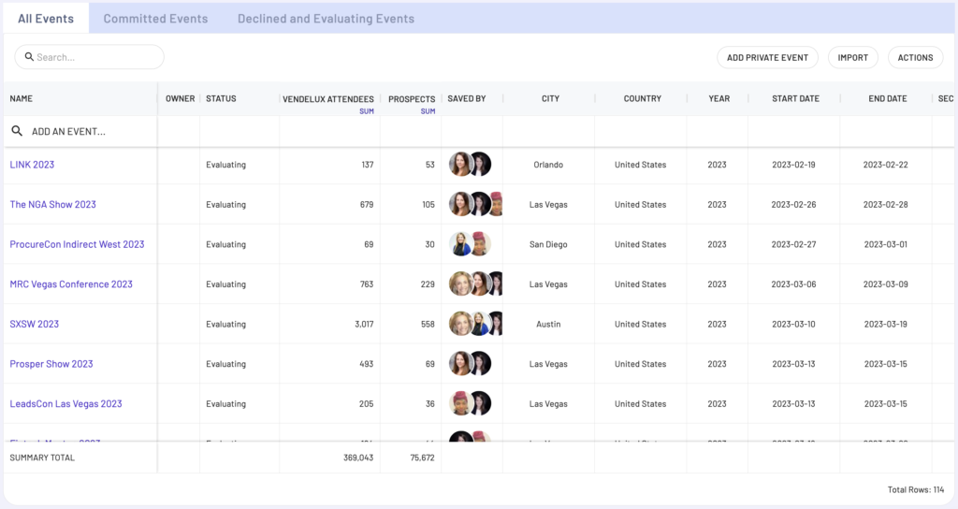The height and width of the screenshot is (509, 958).
Task: Open the SUM aggregate under Prospects
Action: tap(428, 111)
